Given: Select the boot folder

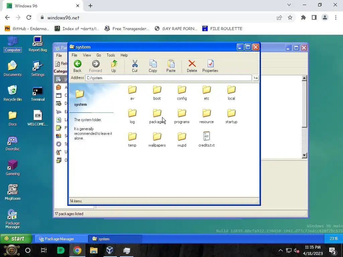Looking at the screenshot, I should (x=157, y=93).
